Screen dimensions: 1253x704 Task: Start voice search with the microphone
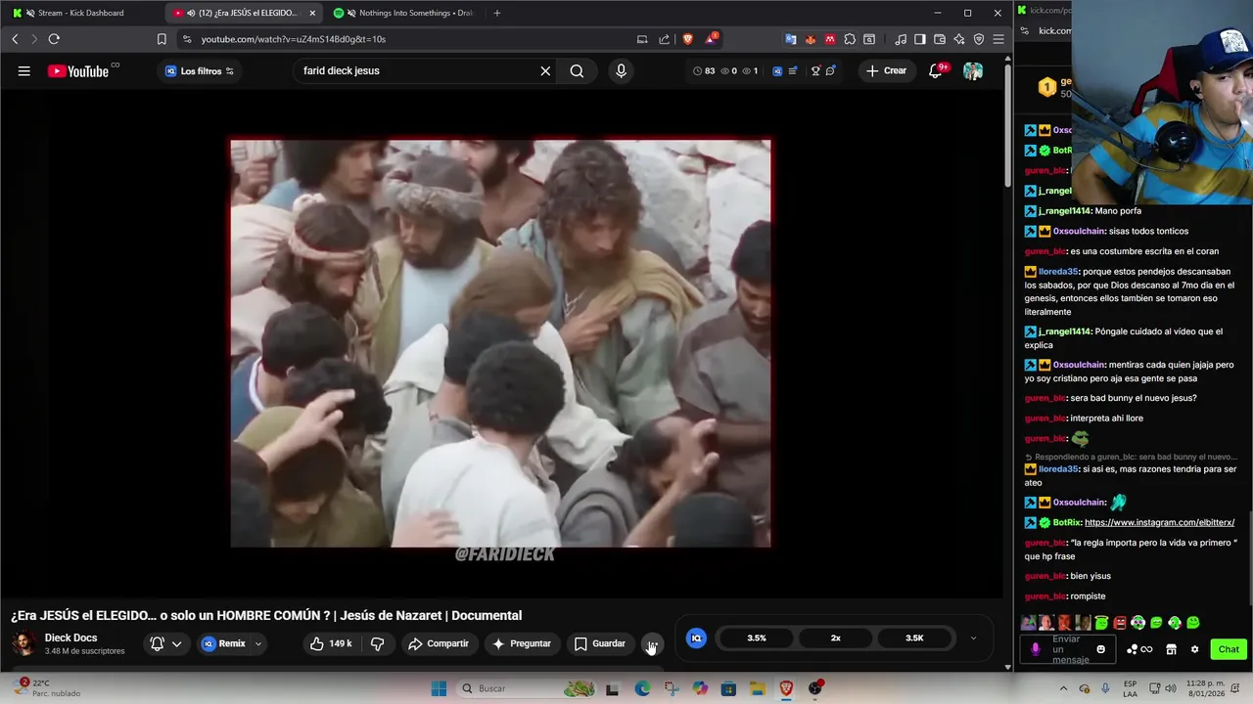[621, 70]
